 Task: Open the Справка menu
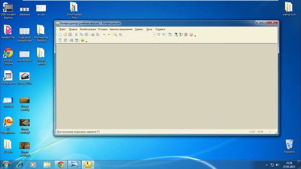coord(160,29)
